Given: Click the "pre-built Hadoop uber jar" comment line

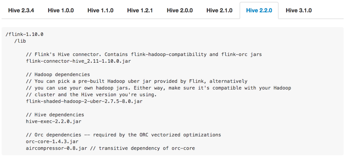Looking at the screenshot, I should 136,81.
